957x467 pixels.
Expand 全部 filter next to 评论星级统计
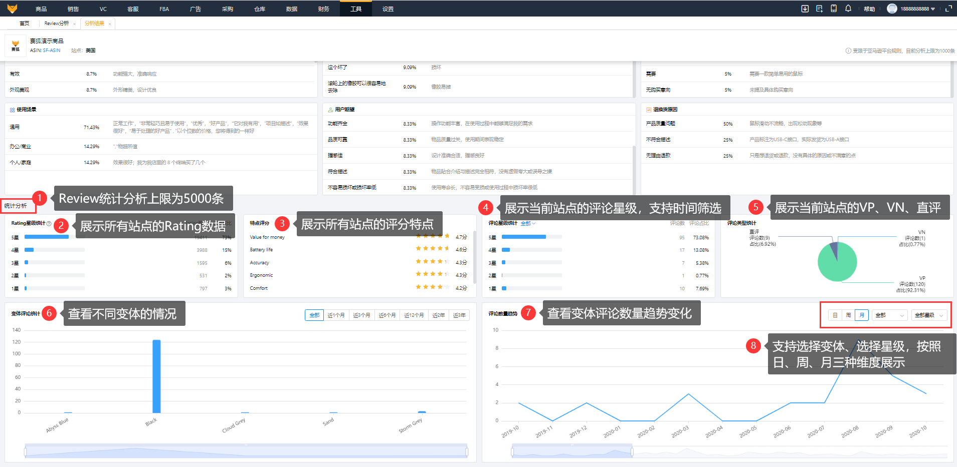point(528,223)
